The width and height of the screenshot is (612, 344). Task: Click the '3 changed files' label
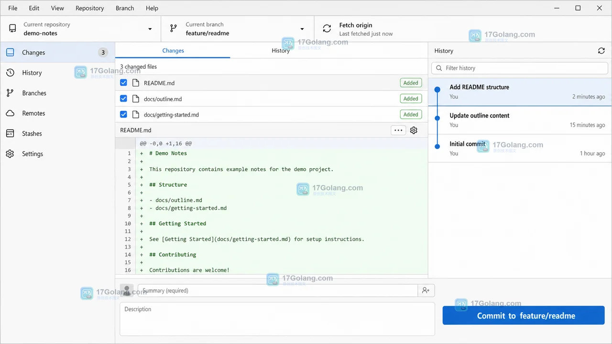(138, 67)
